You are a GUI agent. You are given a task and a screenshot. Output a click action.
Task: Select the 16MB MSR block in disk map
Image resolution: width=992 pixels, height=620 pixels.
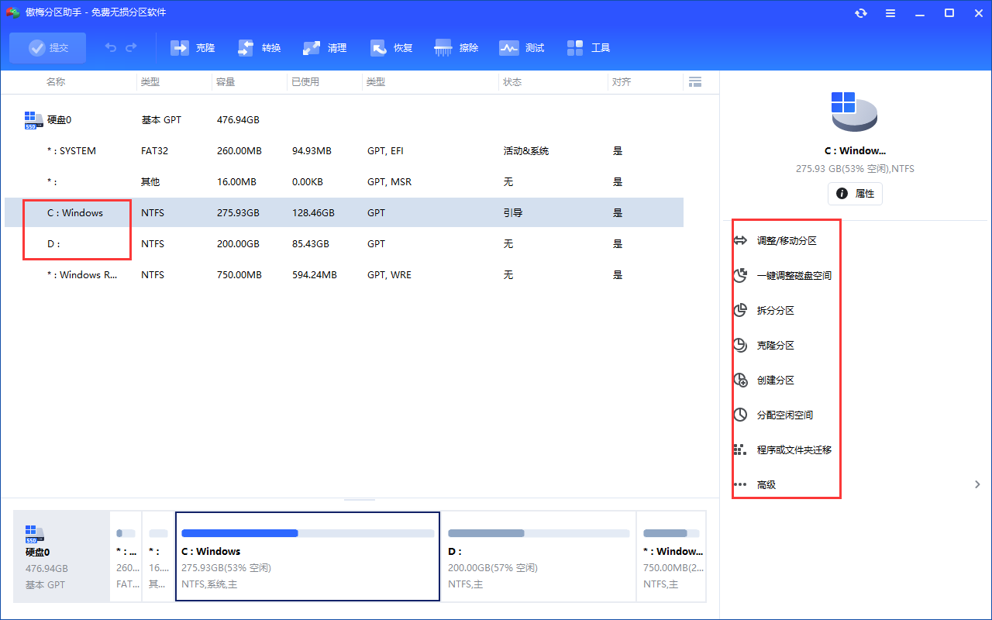tap(159, 556)
